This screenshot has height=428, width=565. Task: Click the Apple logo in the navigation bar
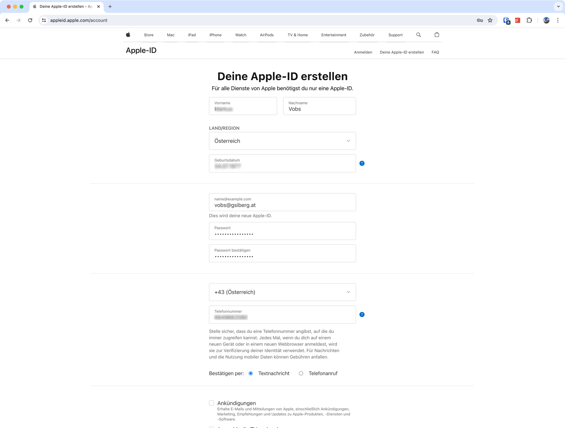128,35
